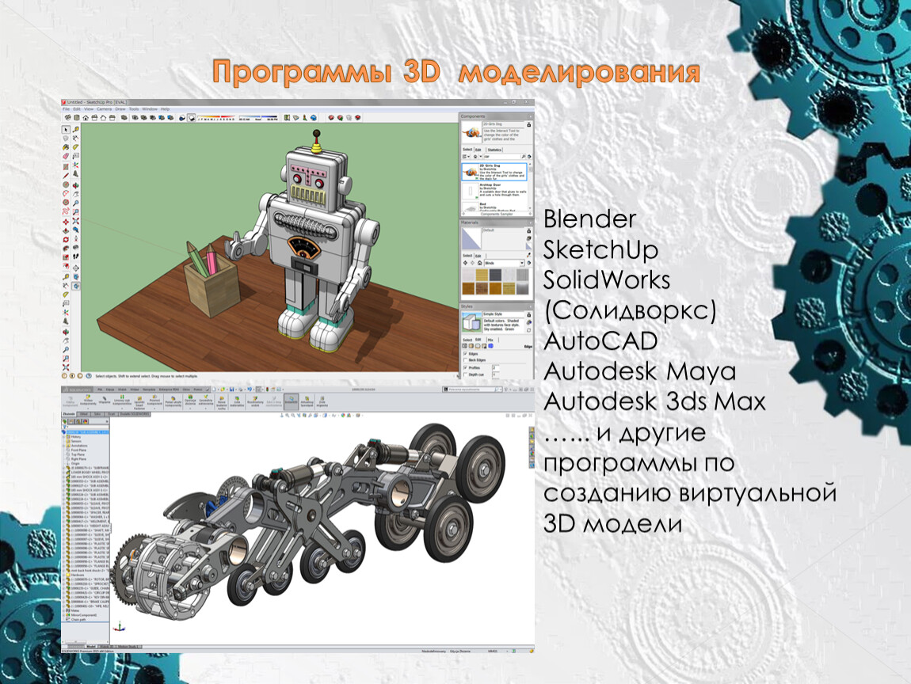Toggle the Back Edges checkbox in Styles

(x=465, y=360)
